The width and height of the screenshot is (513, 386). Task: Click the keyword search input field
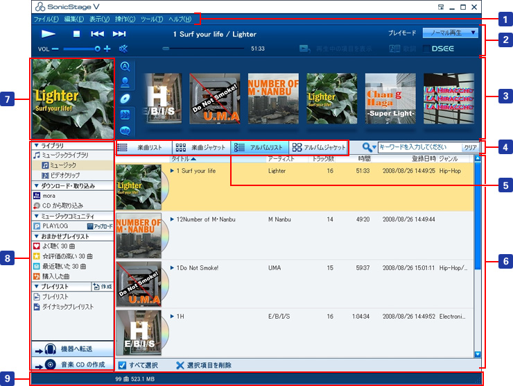click(419, 147)
